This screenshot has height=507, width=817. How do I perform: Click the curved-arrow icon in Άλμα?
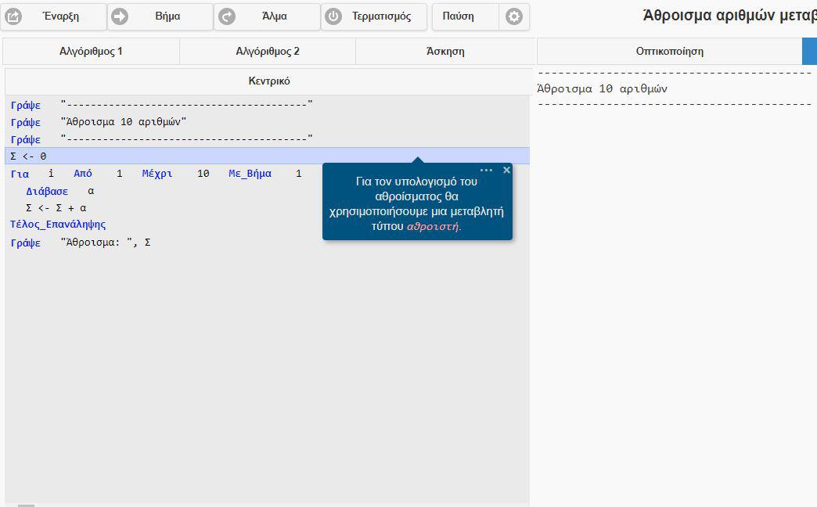tap(227, 16)
